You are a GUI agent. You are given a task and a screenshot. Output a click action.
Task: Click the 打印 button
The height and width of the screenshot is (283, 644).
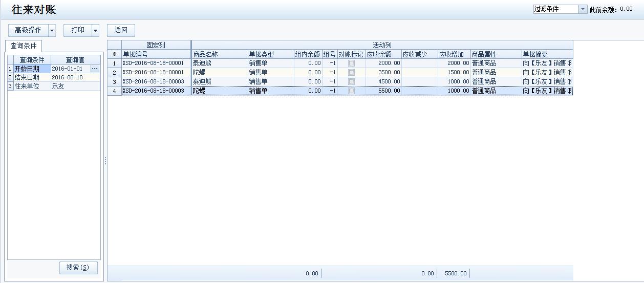tap(78, 30)
